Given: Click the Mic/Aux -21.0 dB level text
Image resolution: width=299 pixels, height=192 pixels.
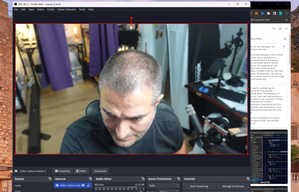Looking at the screenshot, I should click(139, 184).
